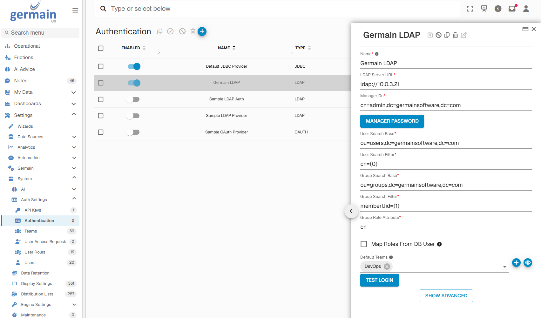Sort table by ENABLED column

(x=133, y=48)
